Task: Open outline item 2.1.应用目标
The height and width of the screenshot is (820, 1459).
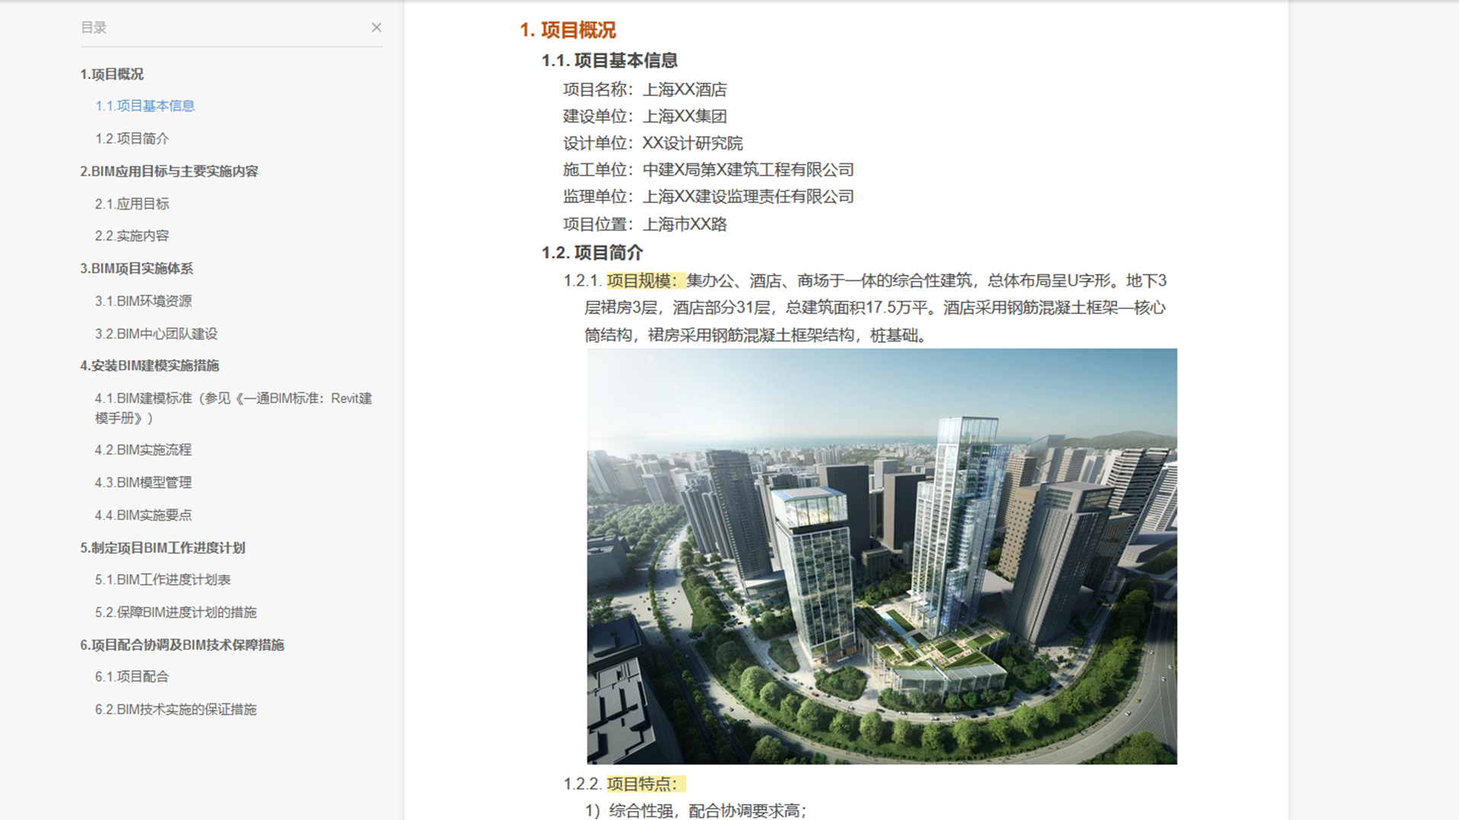Action: click(131, 204)
